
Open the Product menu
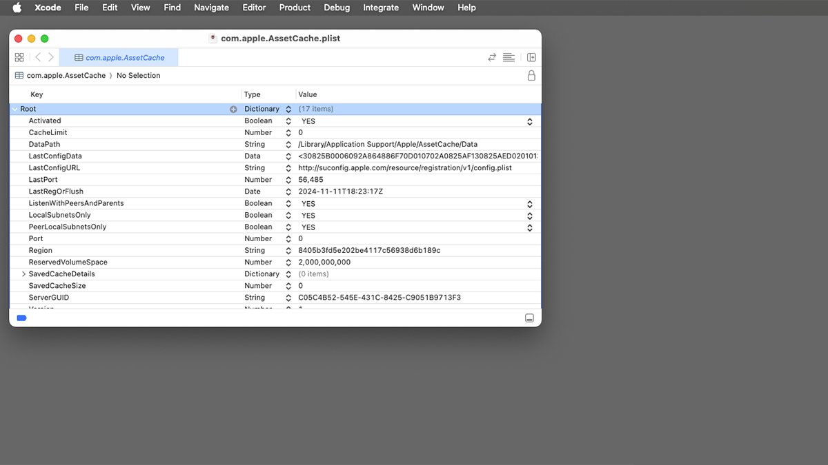(295, 8)
